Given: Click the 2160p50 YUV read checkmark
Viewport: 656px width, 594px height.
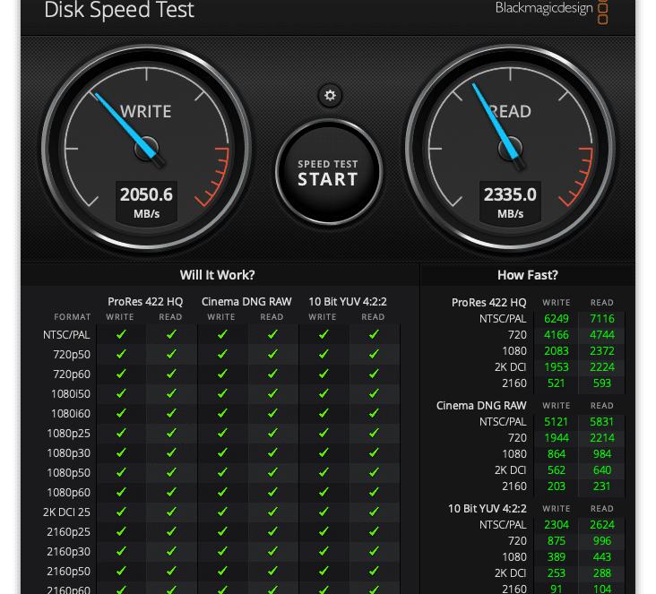Looking at the screenshot, I should [x=374, y=571].
